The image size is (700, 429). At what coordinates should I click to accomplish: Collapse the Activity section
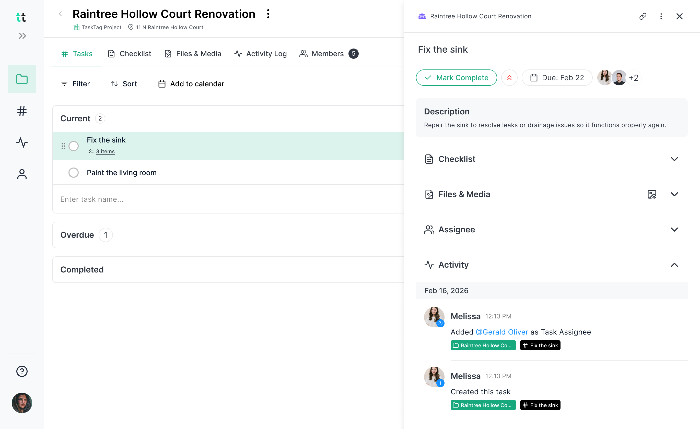[674, 265]
